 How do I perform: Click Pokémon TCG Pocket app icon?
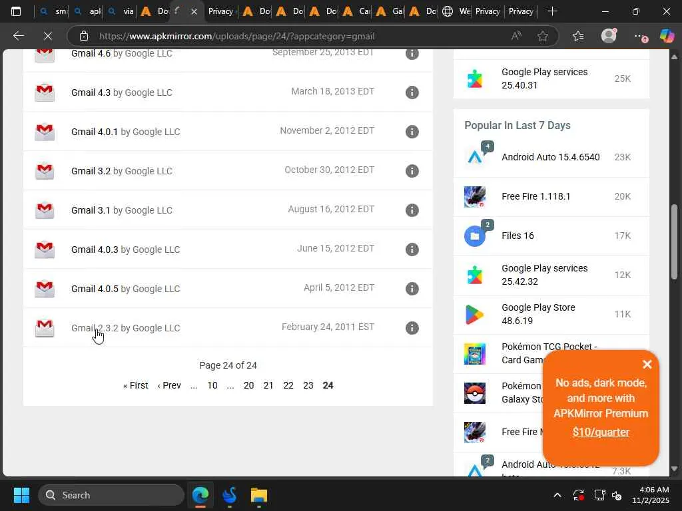coord(475,354)
